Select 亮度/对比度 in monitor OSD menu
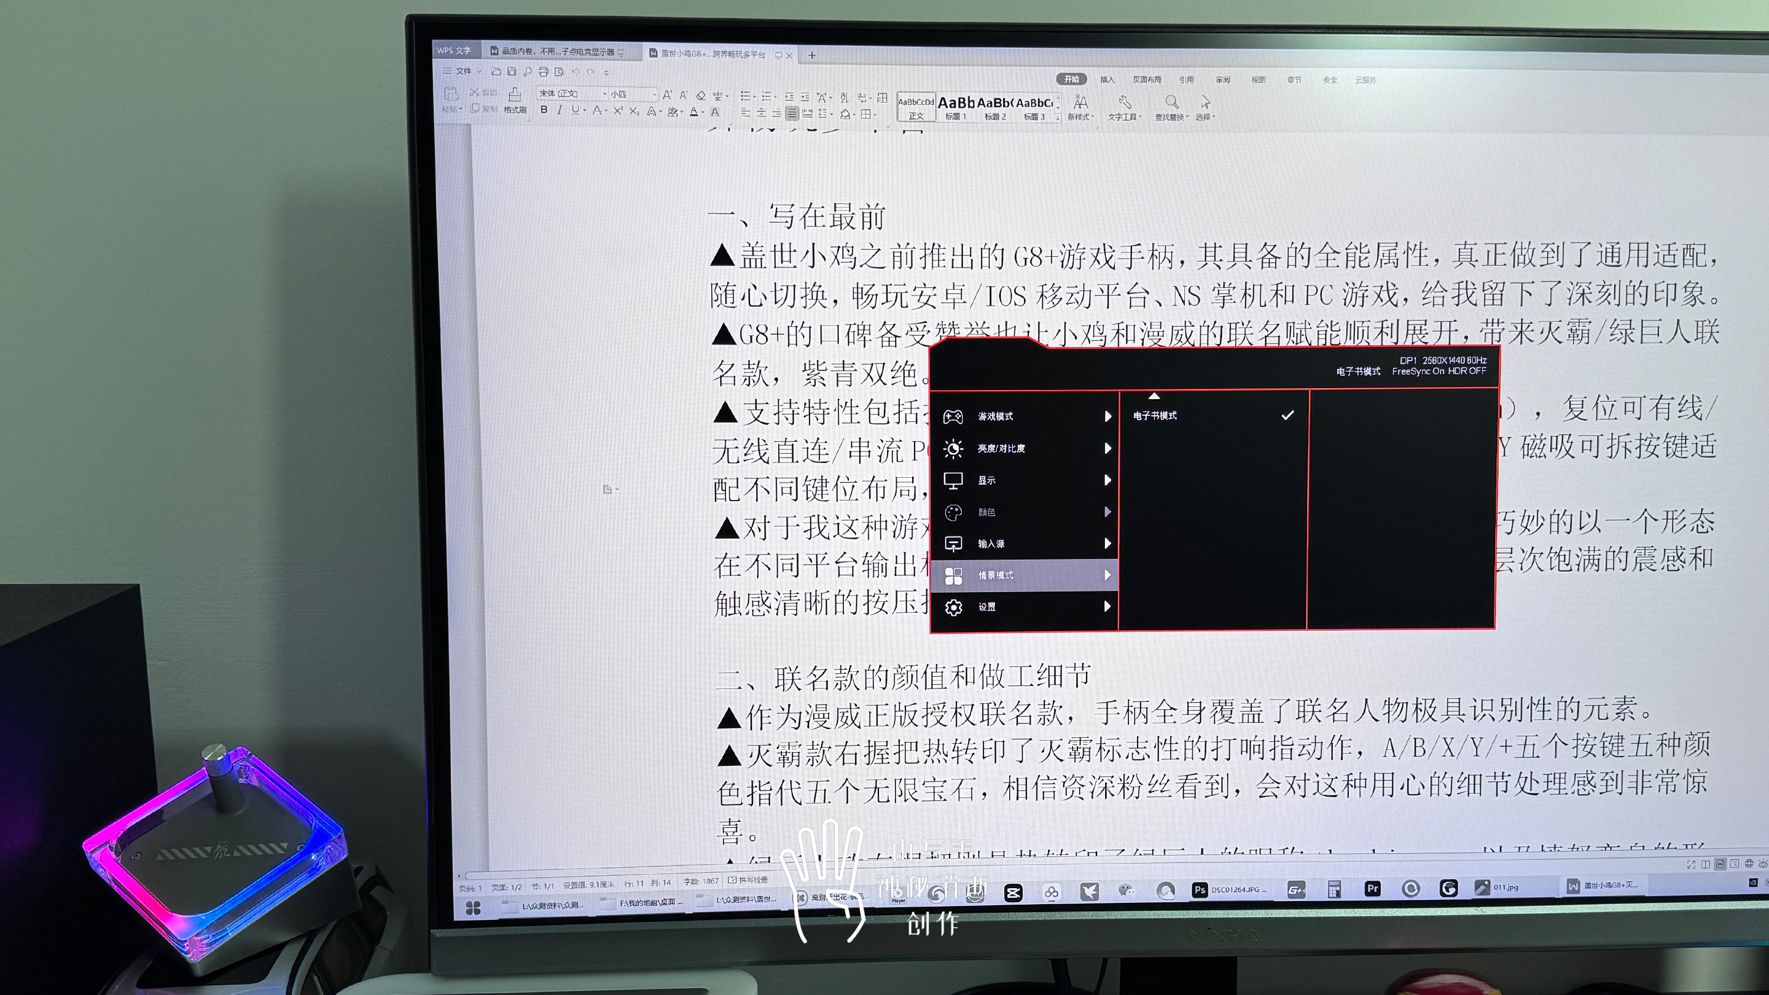The height and width of the screenshot is (995, 1769). 1025,448
